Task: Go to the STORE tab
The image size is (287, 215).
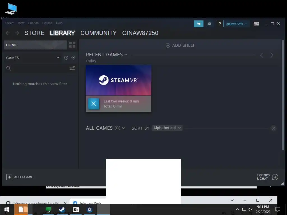Action: 34,33
